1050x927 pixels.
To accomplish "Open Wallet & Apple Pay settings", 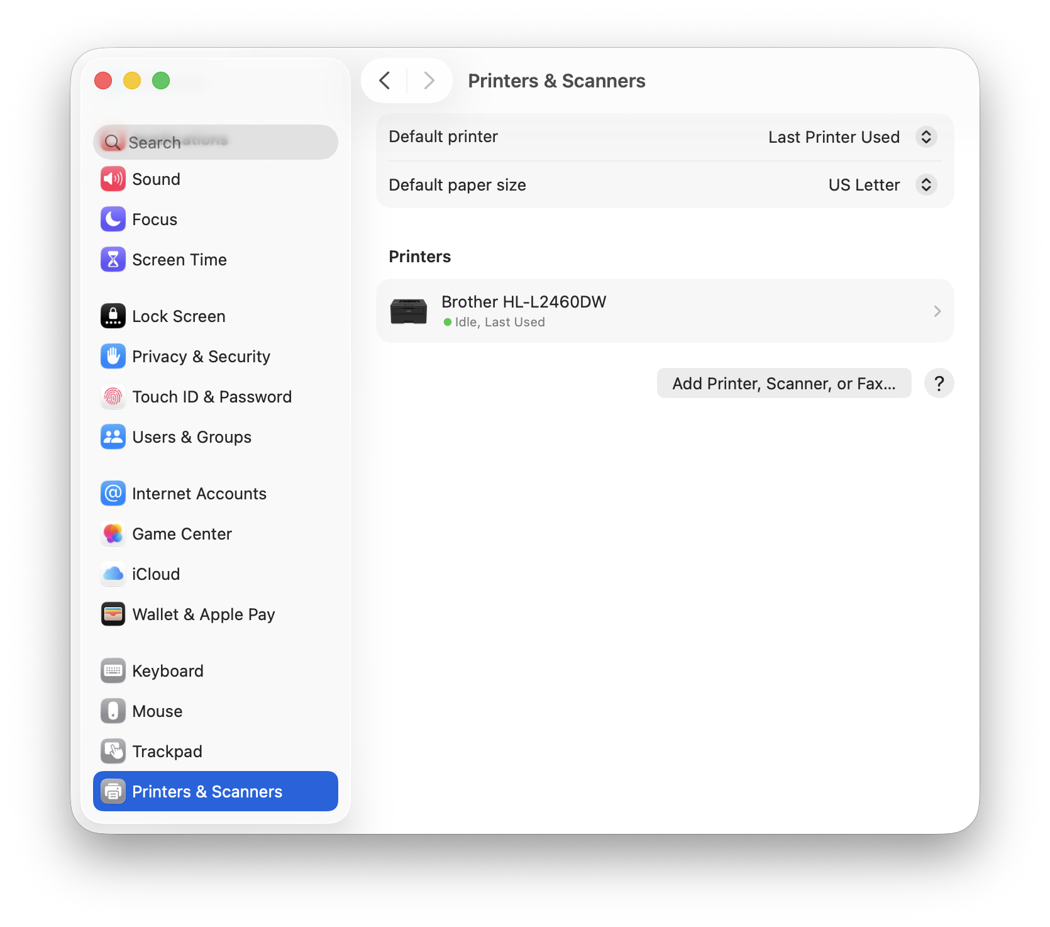I will [x=203, y=614].
